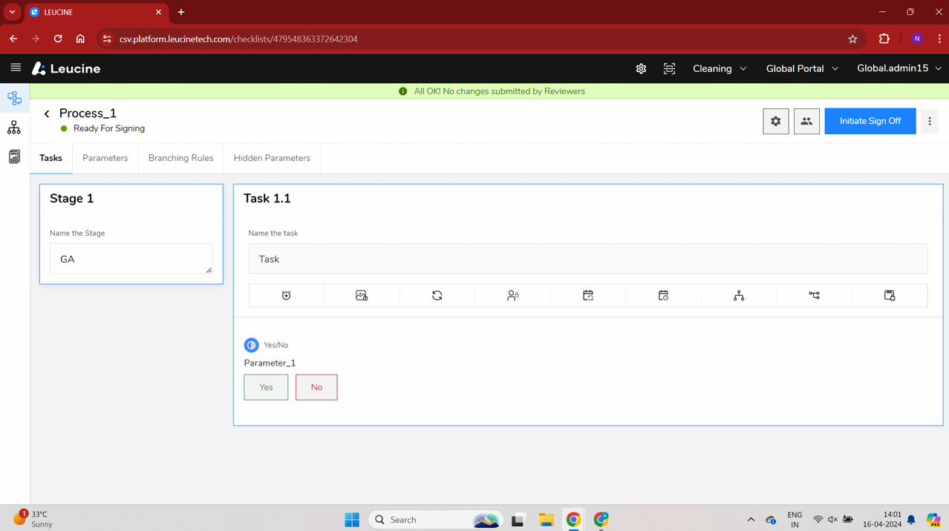
Task: Click the Stage 1 heading
Action: [72, 199]
